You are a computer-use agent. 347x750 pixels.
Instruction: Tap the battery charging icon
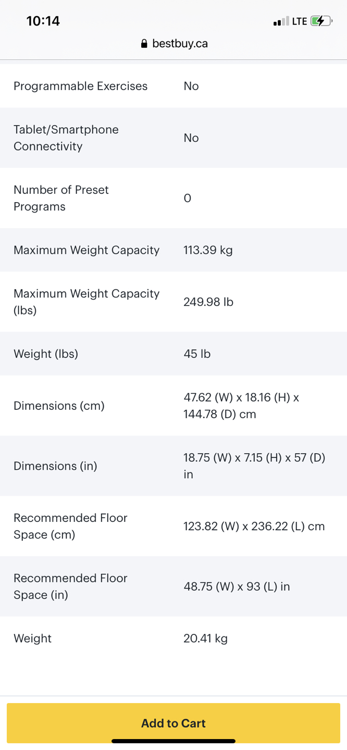(x=320, y=21)
